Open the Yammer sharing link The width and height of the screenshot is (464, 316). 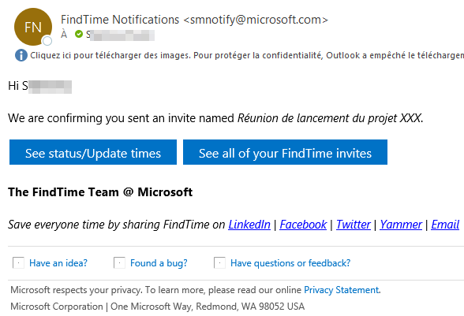coord(401,225)
